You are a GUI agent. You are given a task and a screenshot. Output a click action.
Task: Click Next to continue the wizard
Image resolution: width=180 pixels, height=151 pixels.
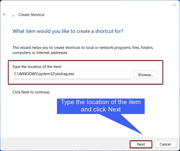[141, 144]
